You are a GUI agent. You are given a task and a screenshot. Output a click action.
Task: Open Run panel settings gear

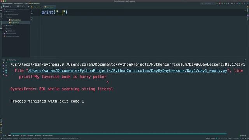click(243, 60)
